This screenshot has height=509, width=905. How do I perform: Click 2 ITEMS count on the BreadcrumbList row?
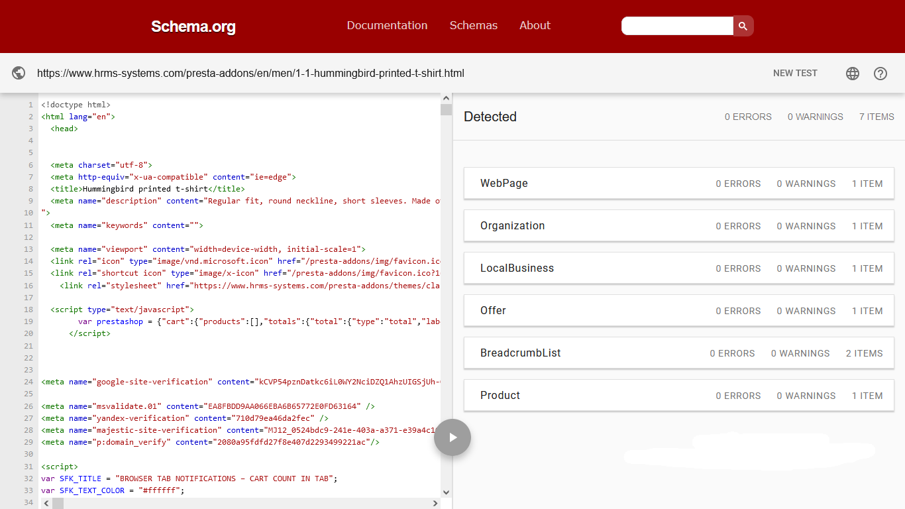pyautogui.click(x=865, y=353)
